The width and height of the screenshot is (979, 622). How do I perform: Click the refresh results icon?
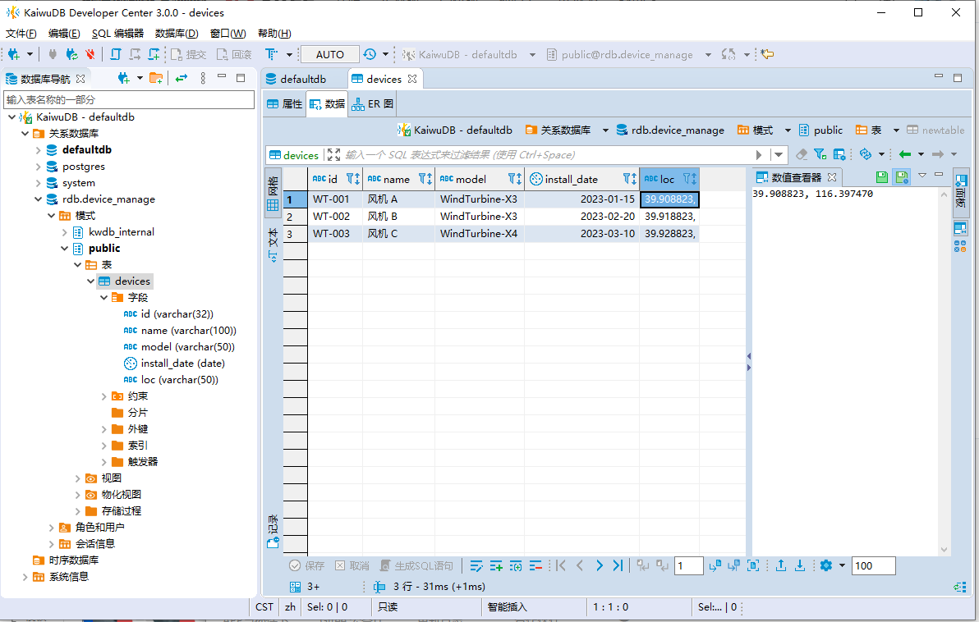click(866, 154)
